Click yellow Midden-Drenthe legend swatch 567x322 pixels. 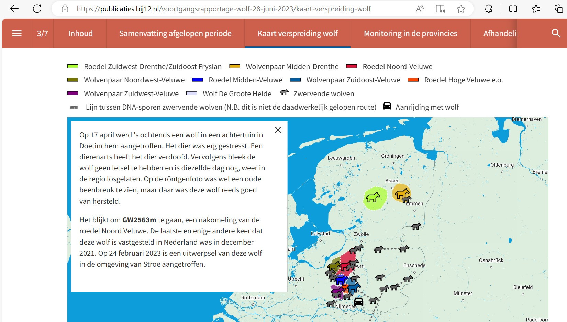tap(235, 66)
